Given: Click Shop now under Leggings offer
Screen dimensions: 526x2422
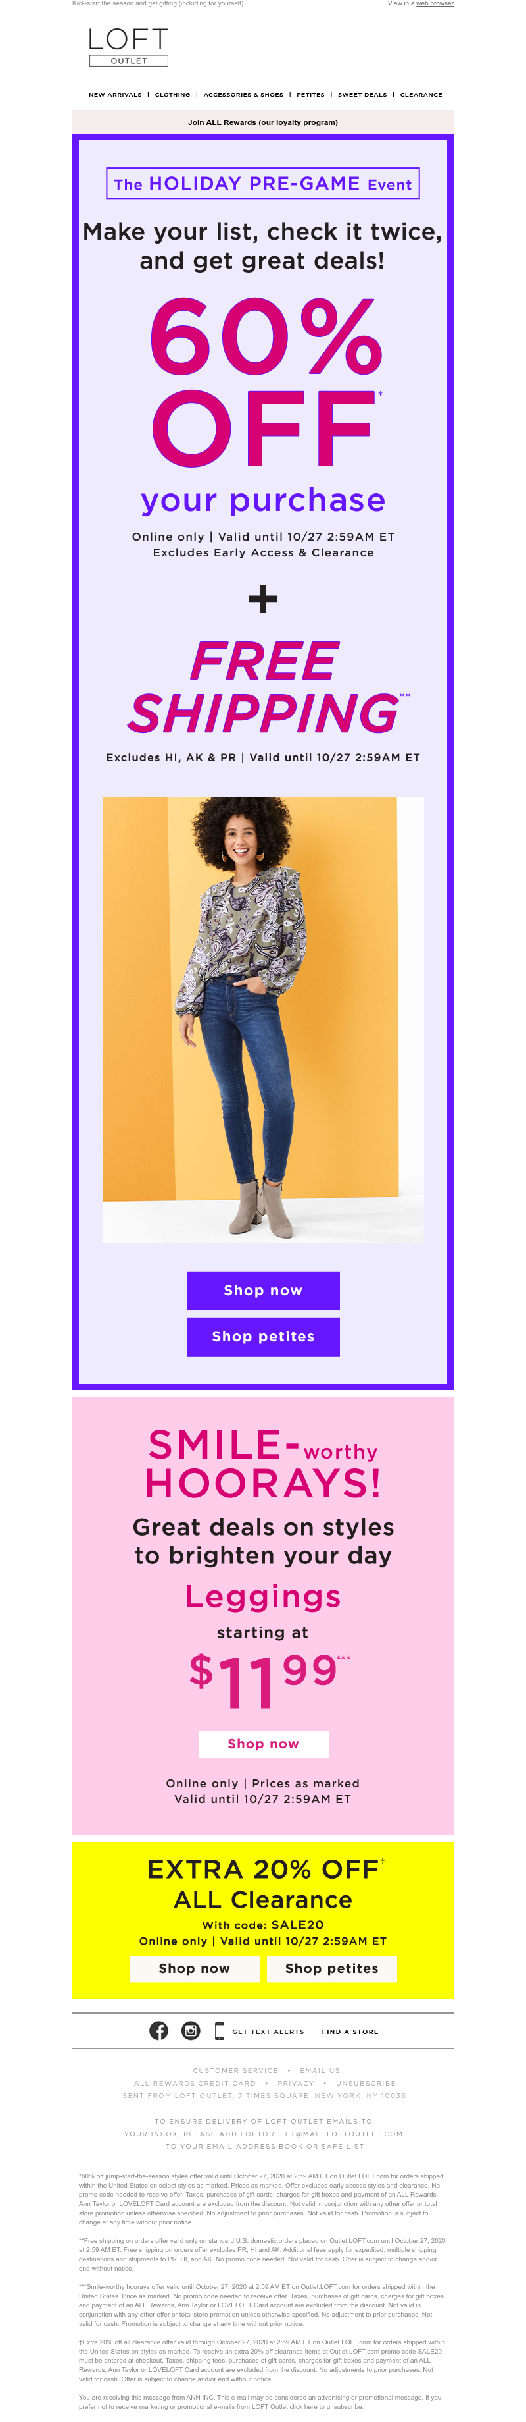Looking at the screenshot, I should click(x=263, y=1743).
